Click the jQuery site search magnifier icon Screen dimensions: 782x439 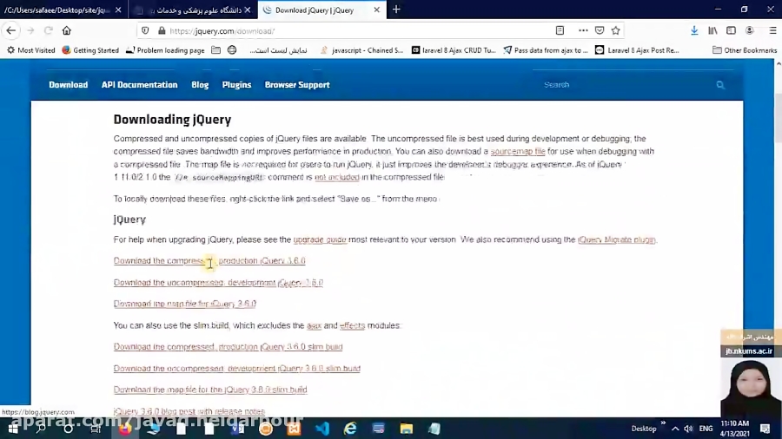pyautogui.click(x=720, y=85)
